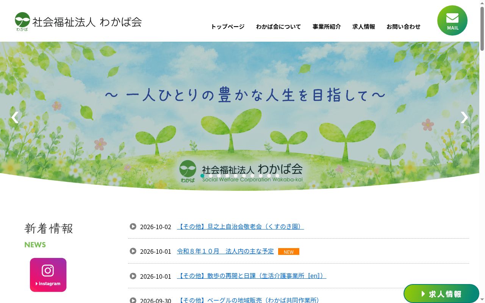Viewport: 485px width, 303px height.
Task: Select the active first carousel dot
Action: click(202, 176)
